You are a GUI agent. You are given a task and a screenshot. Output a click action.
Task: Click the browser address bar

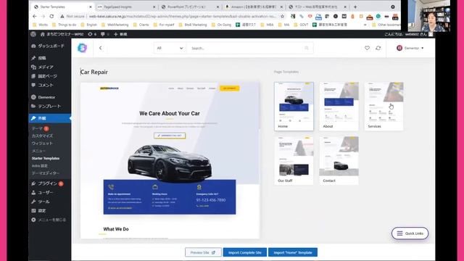tap(182, 16)
